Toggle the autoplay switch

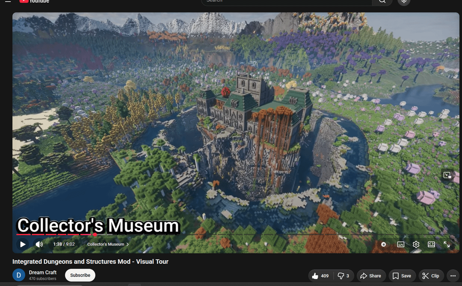point(384,244)
